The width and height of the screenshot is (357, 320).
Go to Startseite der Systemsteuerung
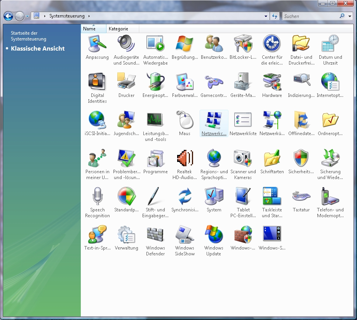point(28,36)
